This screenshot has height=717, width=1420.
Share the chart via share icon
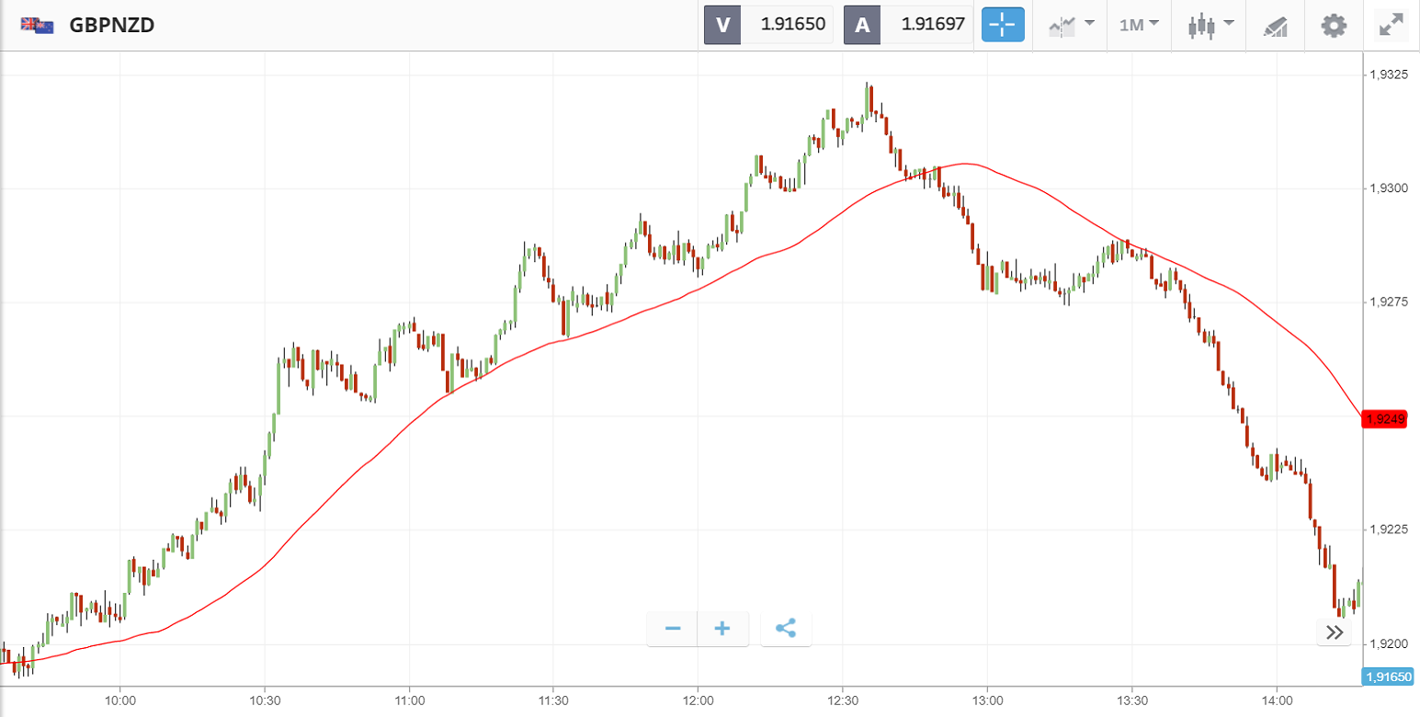coord(786,629)
